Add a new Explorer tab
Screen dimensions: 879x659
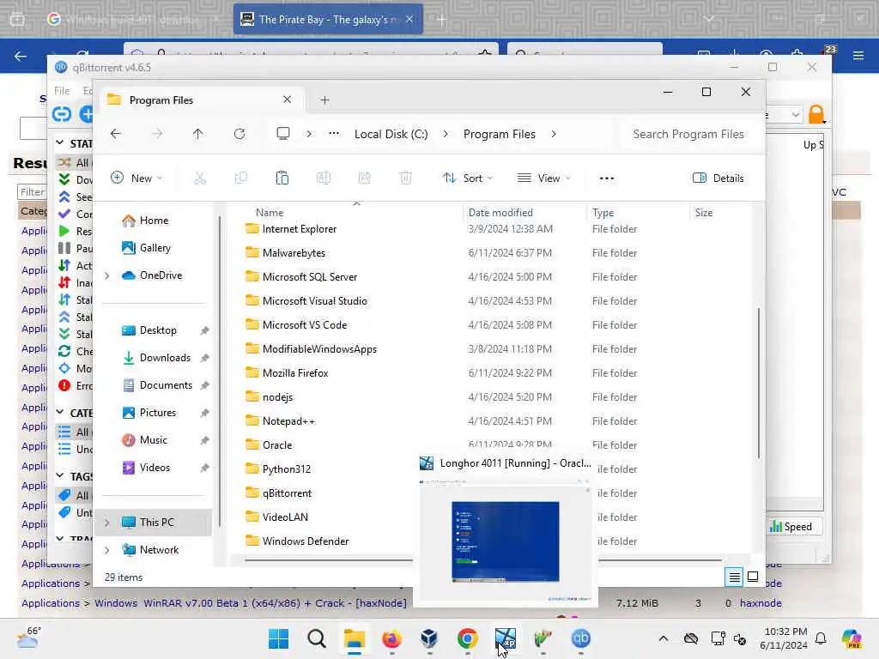324,100
